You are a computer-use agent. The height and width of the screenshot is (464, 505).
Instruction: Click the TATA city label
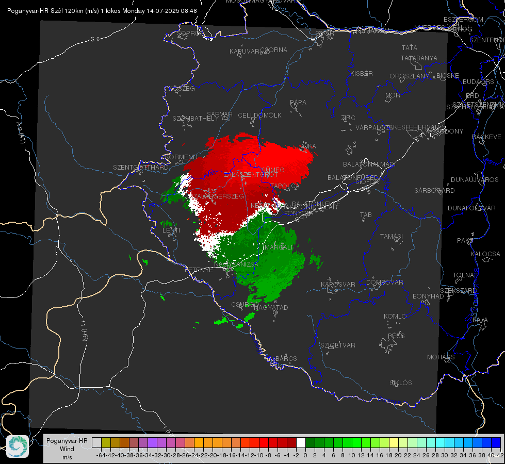pyautogui.click(x=410, y=47)
